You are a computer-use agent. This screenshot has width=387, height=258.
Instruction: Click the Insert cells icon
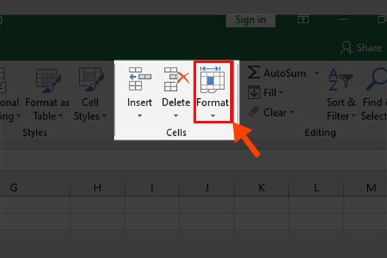pos(140,79)
